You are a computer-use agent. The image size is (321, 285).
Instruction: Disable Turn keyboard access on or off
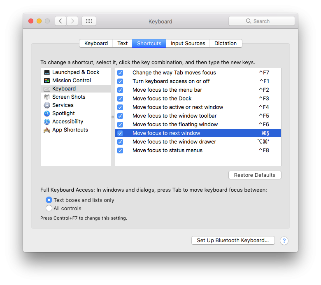[x=120, y=81]
